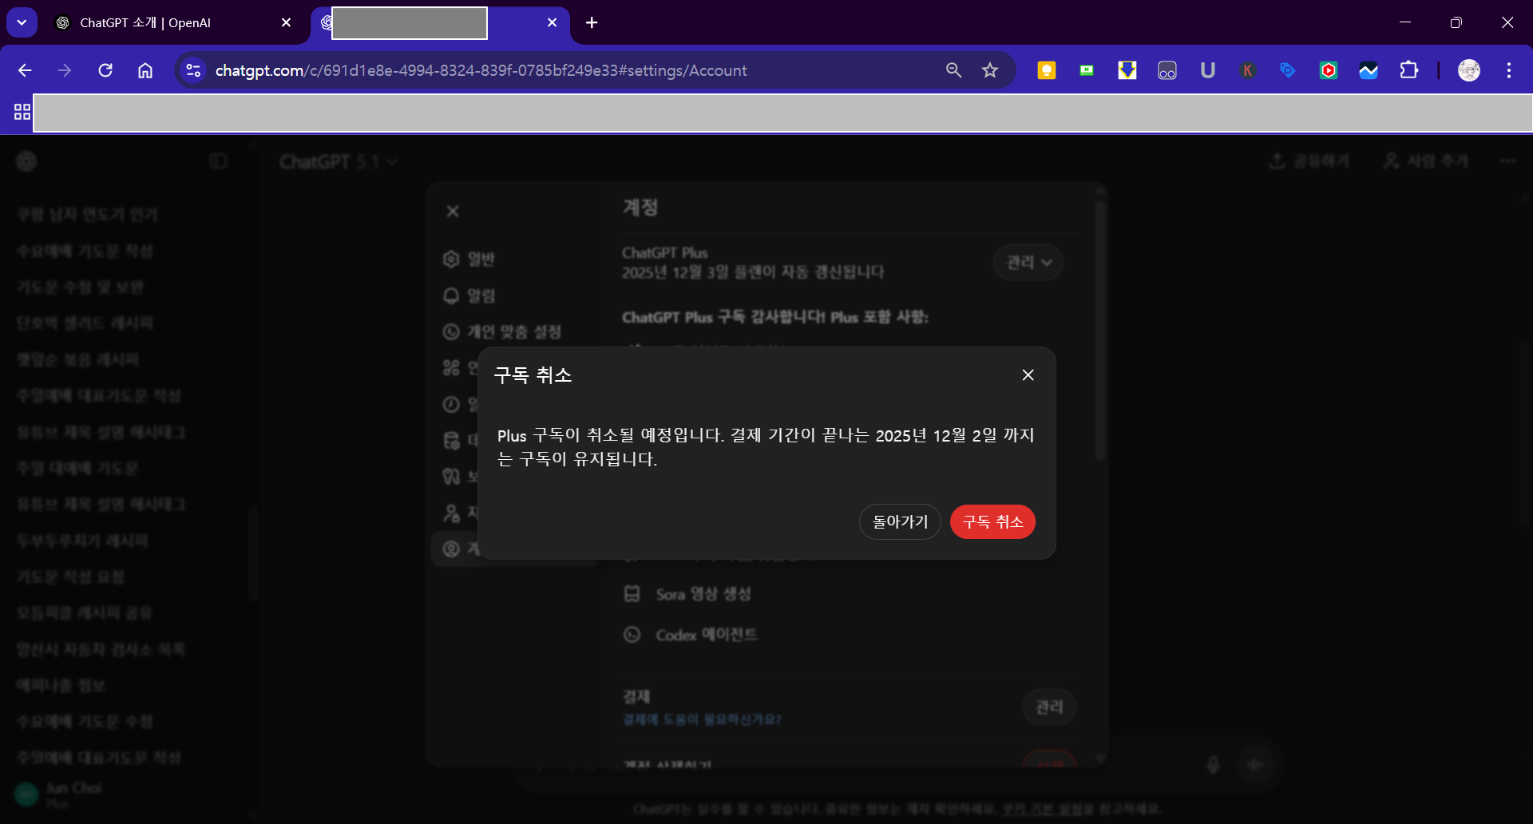This screenshot has width=1533, height=824.
Task: Click the browser extensions puzzle piece icon
Action: 1409,70
